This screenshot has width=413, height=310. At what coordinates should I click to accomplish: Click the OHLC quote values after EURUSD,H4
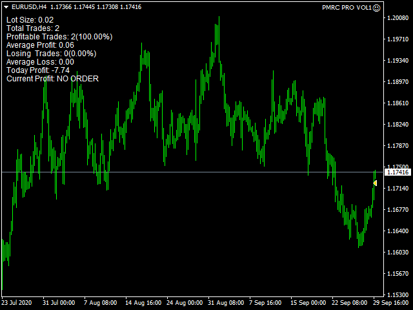[96, 7]
